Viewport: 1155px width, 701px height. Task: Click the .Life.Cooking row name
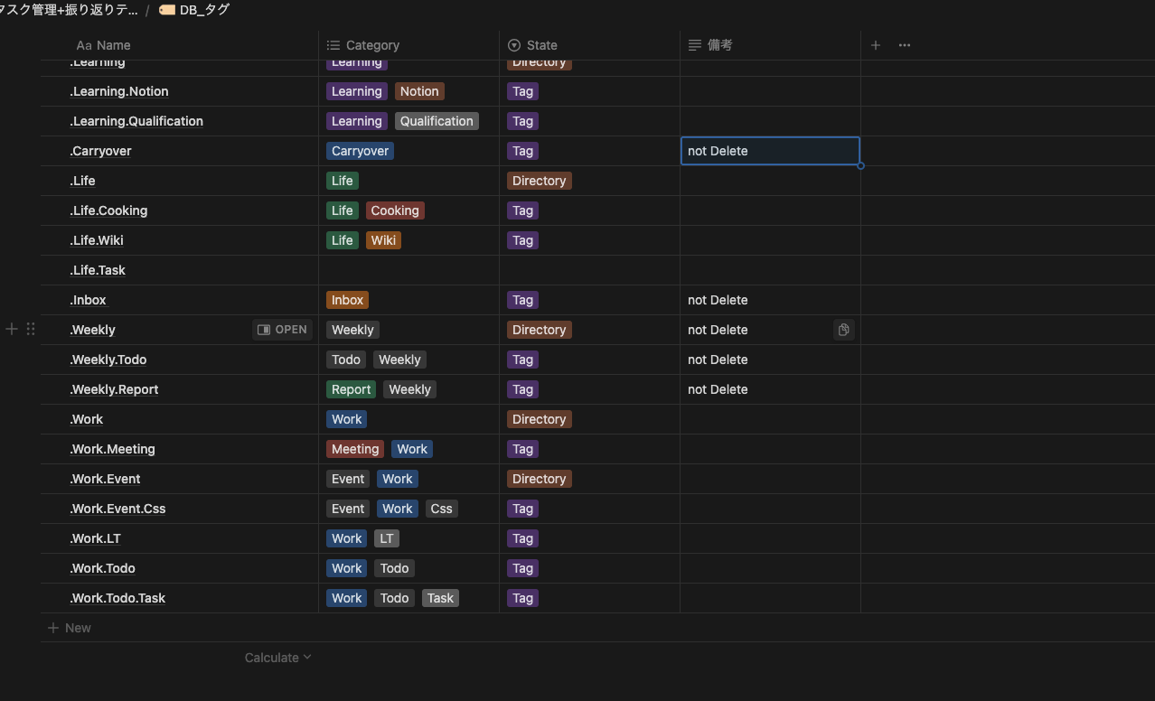tap(108, 210)
